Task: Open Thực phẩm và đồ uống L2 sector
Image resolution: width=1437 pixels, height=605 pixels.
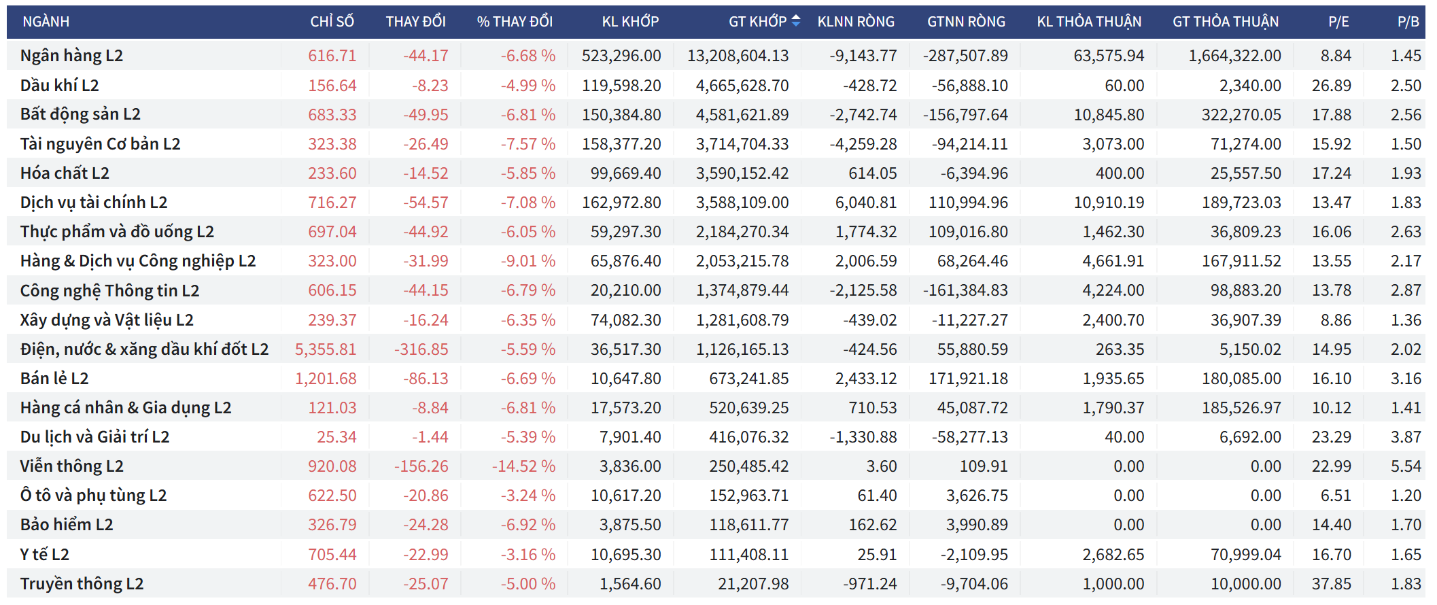Action: [117, 232]
